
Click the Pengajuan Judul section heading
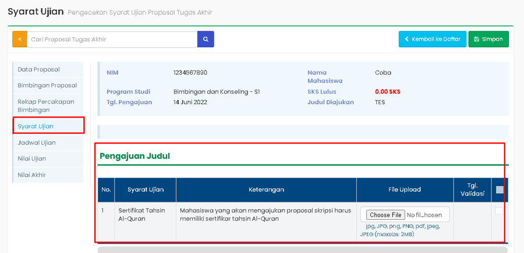[x=135, y=156]
